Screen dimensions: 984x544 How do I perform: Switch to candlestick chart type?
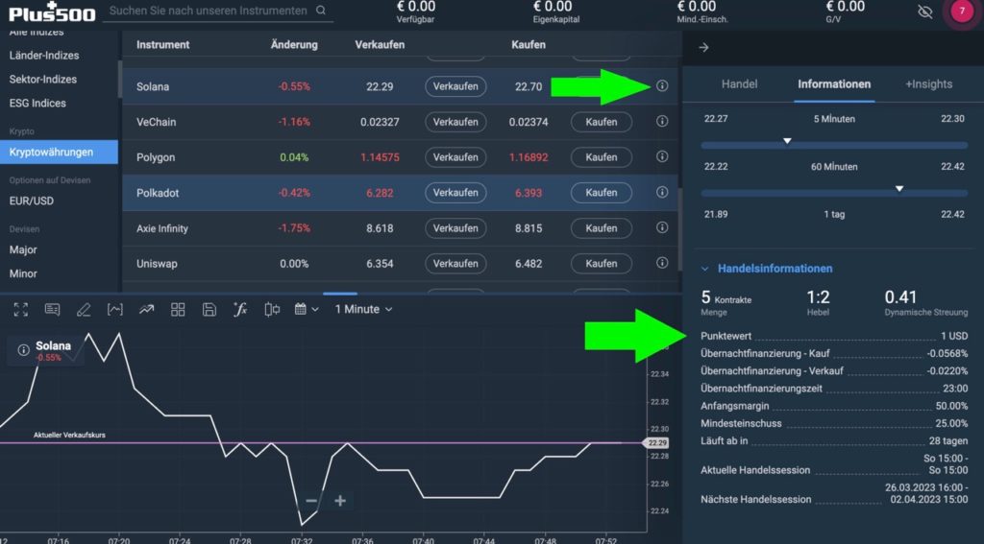[x=272, y=309]
